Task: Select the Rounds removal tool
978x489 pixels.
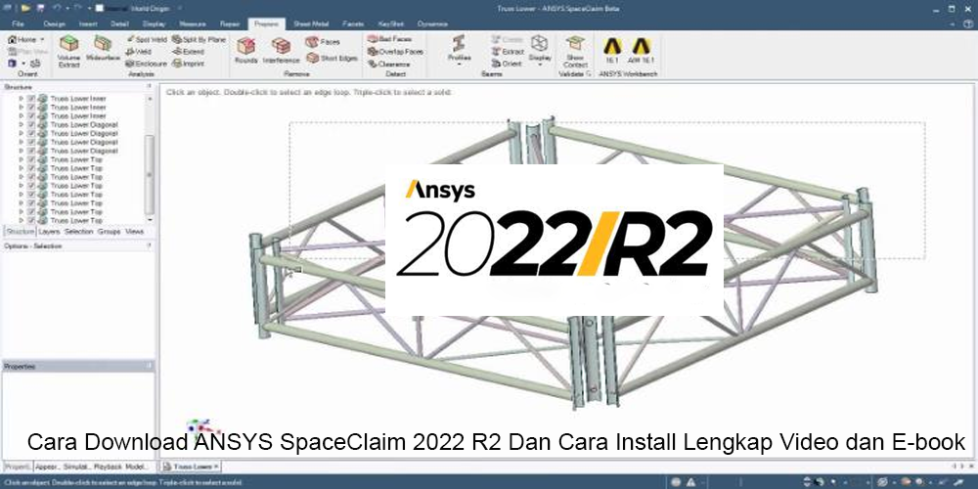Action: (x=246, y=50)
